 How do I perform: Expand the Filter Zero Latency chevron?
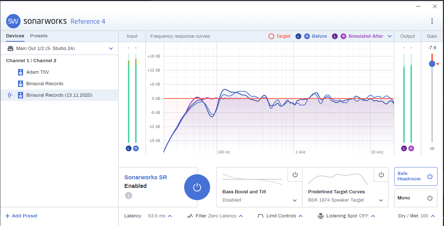(241, 216)
